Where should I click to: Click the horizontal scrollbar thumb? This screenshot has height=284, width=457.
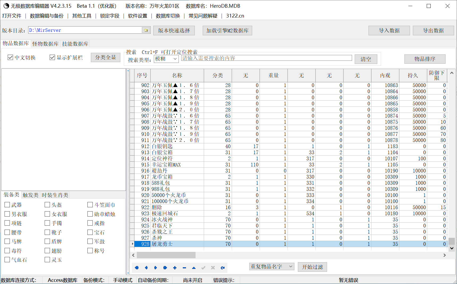(166, 255)
